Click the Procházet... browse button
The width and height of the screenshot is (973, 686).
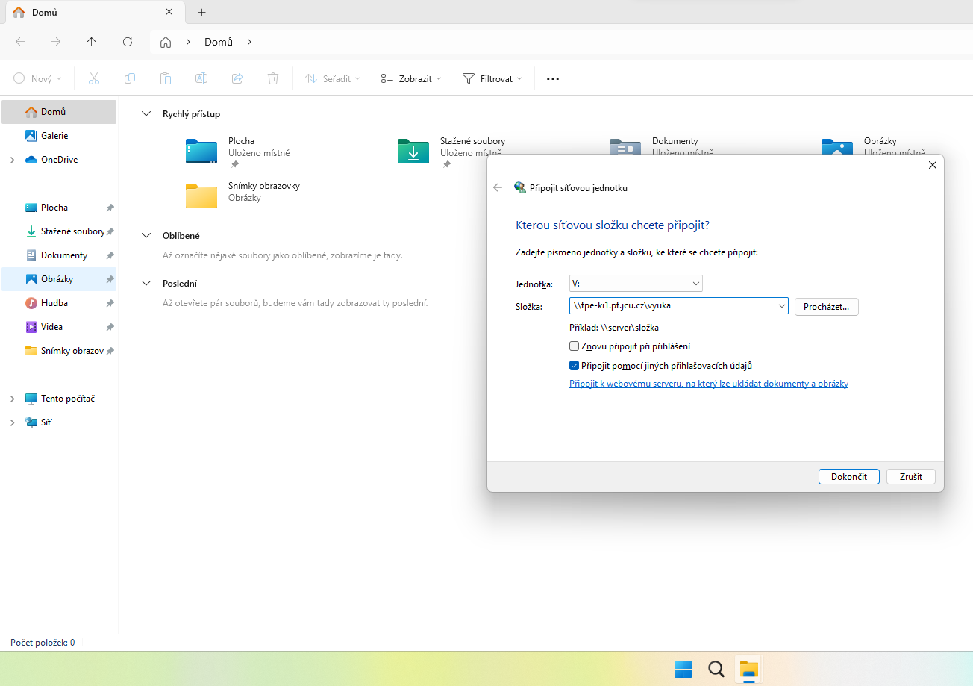coord(827,306)
